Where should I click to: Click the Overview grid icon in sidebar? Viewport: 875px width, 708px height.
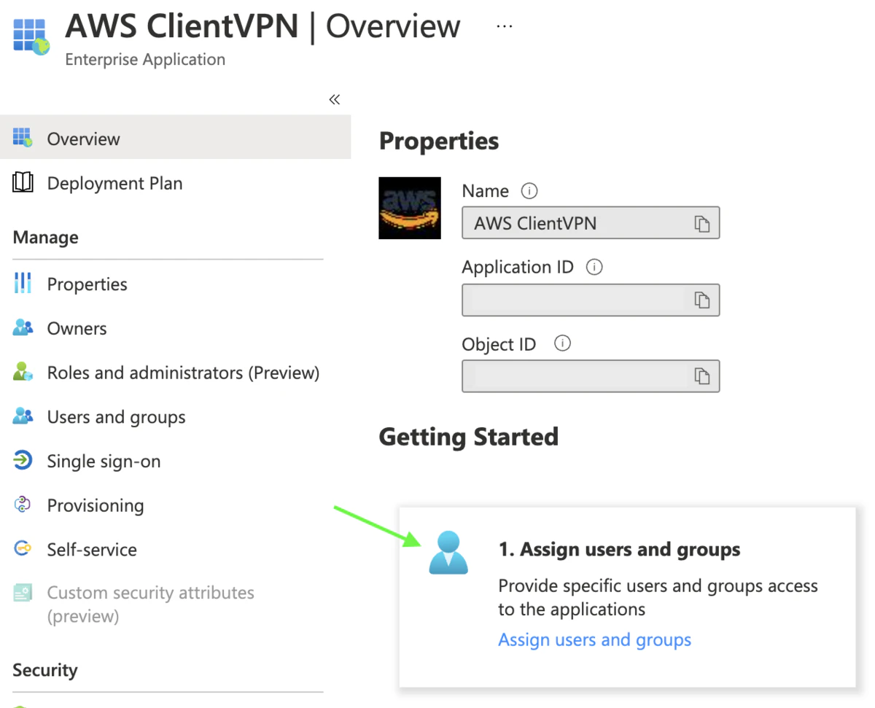pos(23,138)
